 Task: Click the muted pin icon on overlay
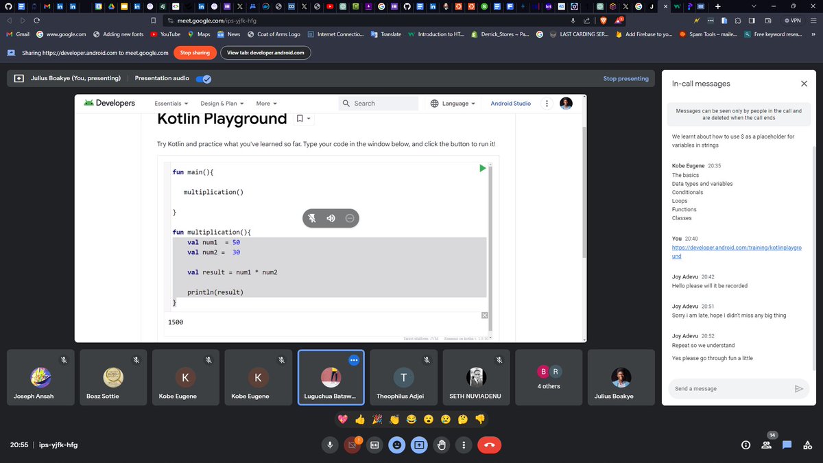(312, 218)
